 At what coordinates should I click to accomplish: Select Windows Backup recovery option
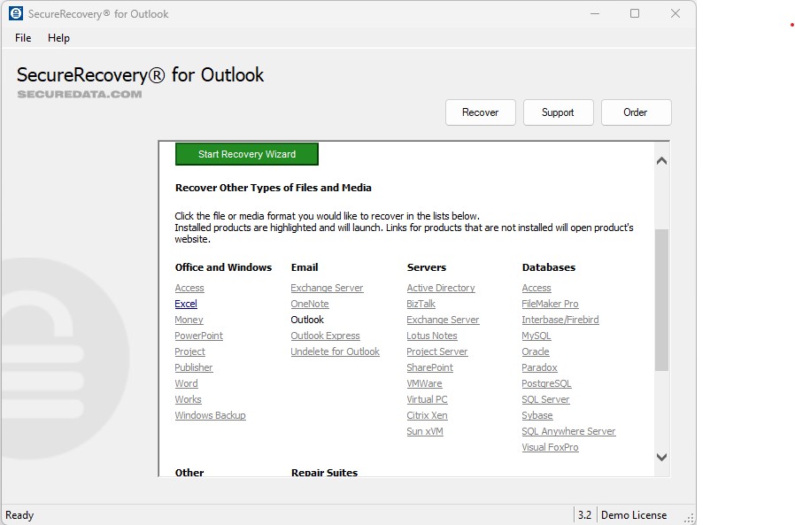click(210, 415)
